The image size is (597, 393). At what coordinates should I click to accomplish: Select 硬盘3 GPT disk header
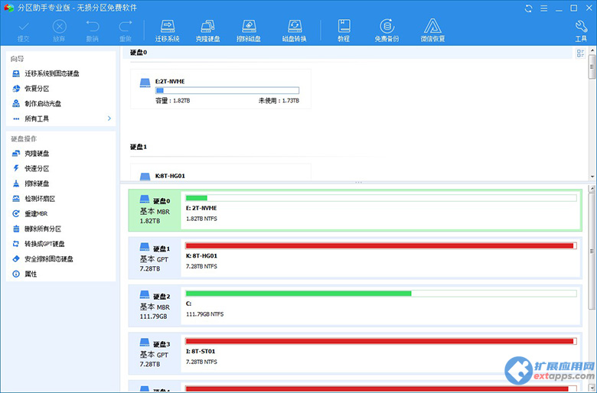click(x=155, y=353)
